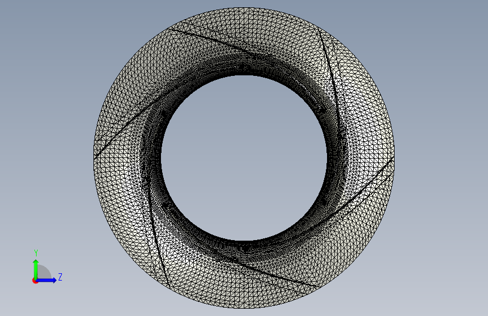Click the "Y" axis label
Screen dimensions: 488x316
(36, 253)
